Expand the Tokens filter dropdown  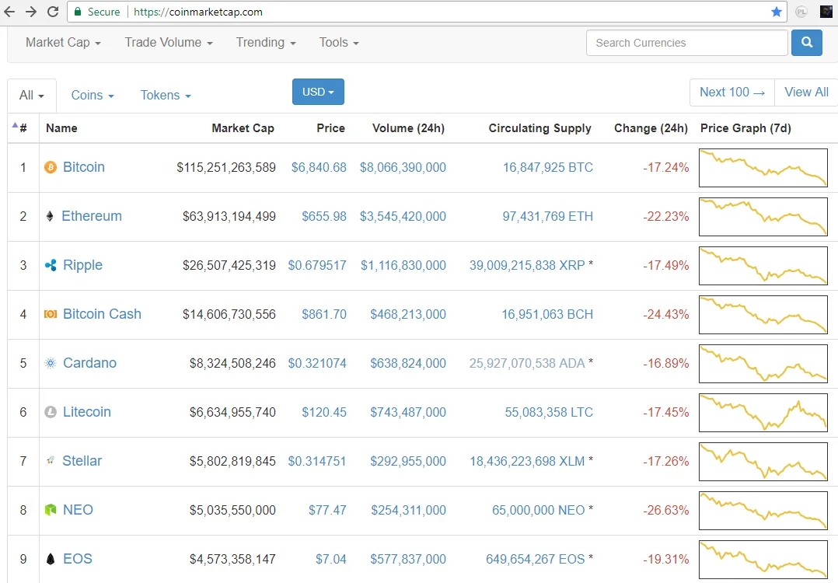coord(166,95)
